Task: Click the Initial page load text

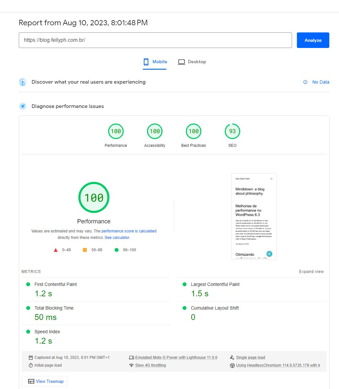Action: 48,365
